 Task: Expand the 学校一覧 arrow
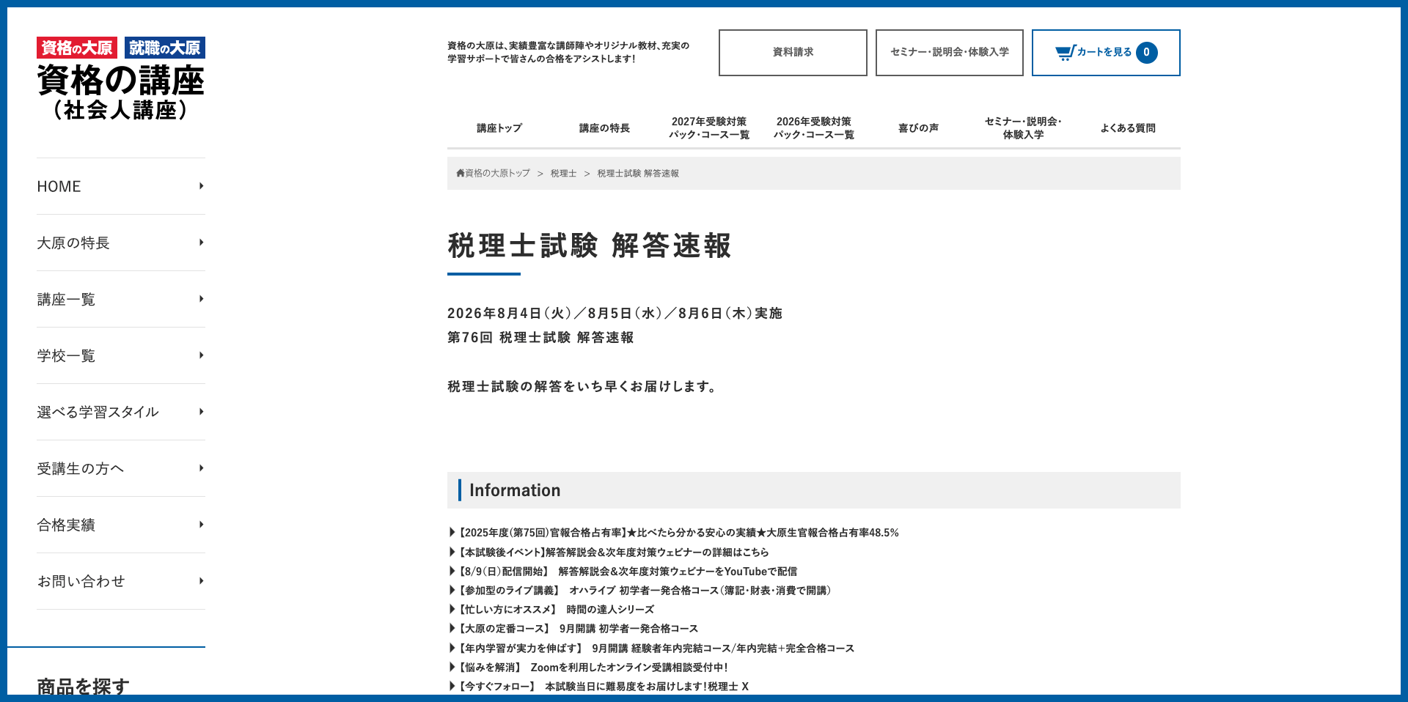(201, 355)
